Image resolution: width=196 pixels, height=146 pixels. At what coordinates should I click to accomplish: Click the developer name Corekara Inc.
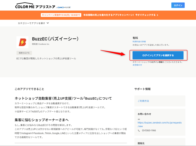[41, 44]
